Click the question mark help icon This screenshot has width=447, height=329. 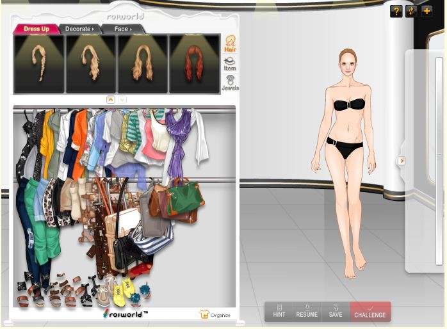(396, 11)
